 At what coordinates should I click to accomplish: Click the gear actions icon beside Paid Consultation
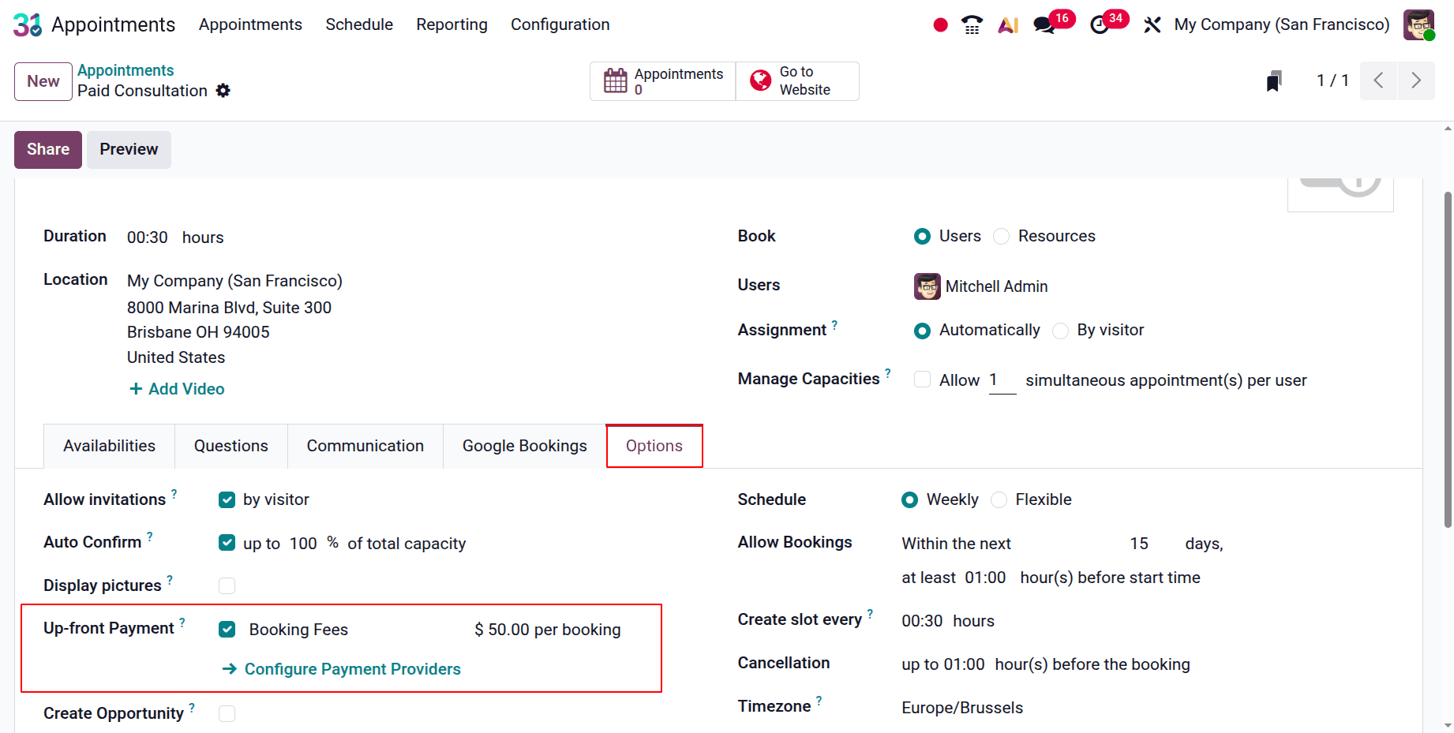(x=223, y=91)
